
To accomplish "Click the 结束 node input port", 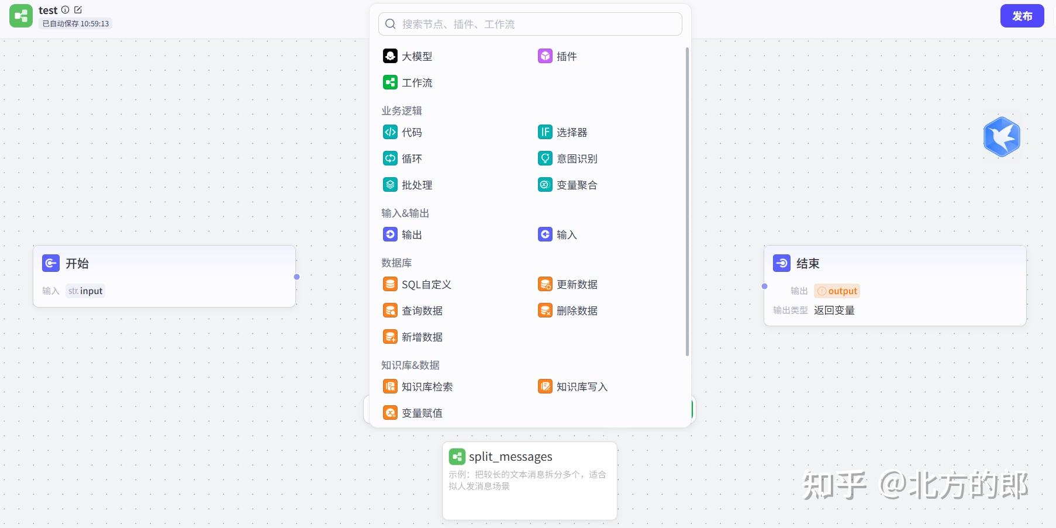I will pyautogui.click(x=764, y=286).
